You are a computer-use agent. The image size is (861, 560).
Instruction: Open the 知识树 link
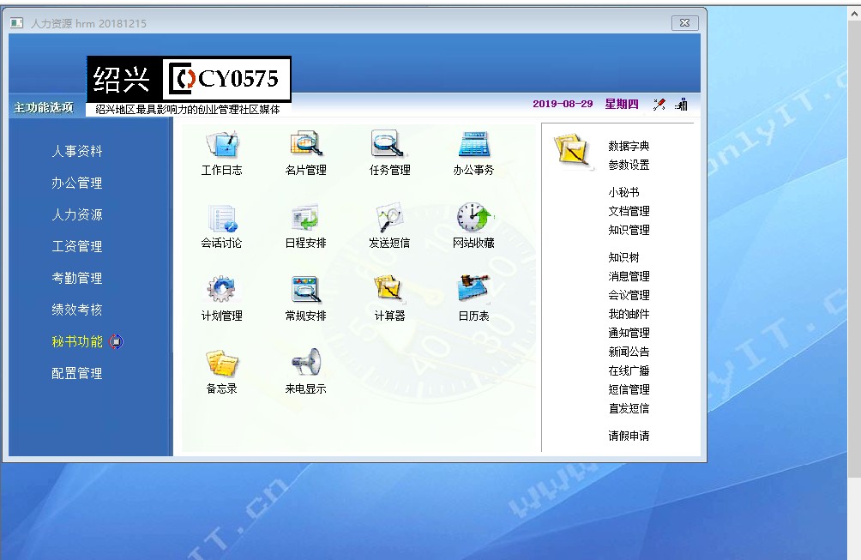click(623, 257)
